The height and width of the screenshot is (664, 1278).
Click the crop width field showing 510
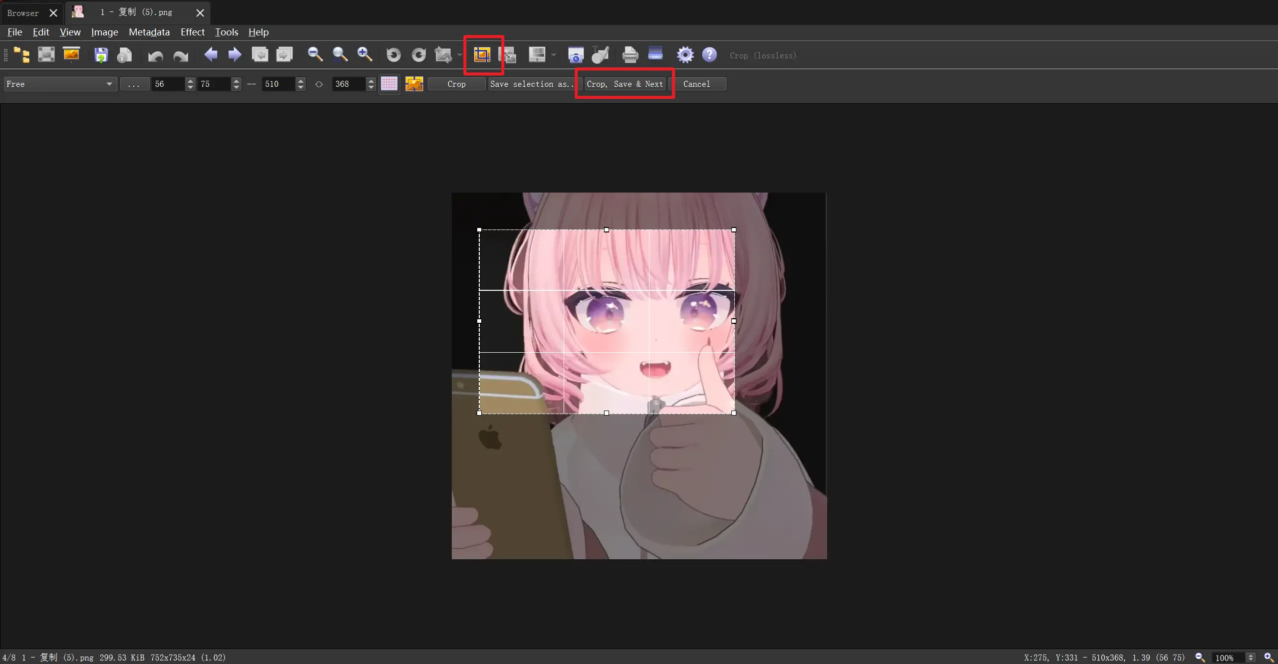click(279, 84)
